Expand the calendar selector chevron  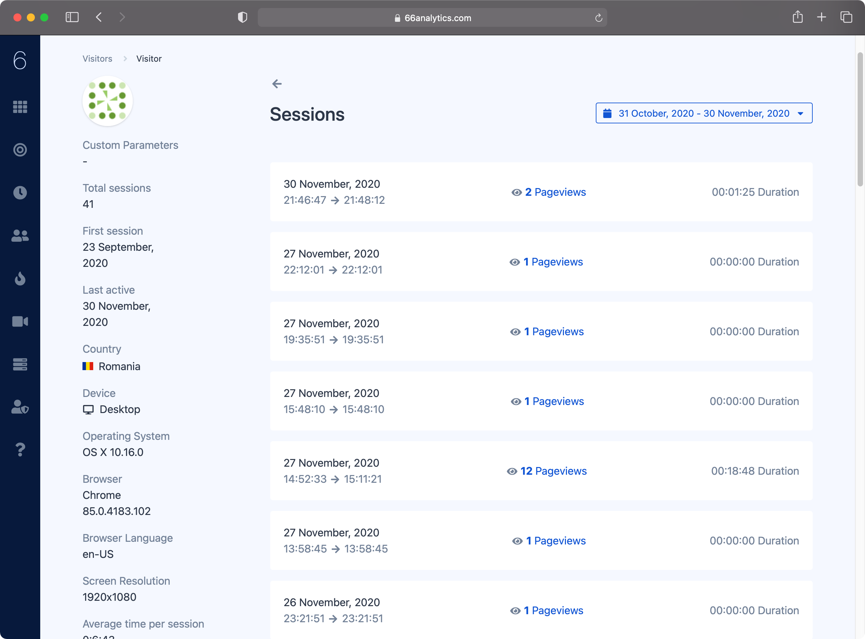(x=800, y=113)
